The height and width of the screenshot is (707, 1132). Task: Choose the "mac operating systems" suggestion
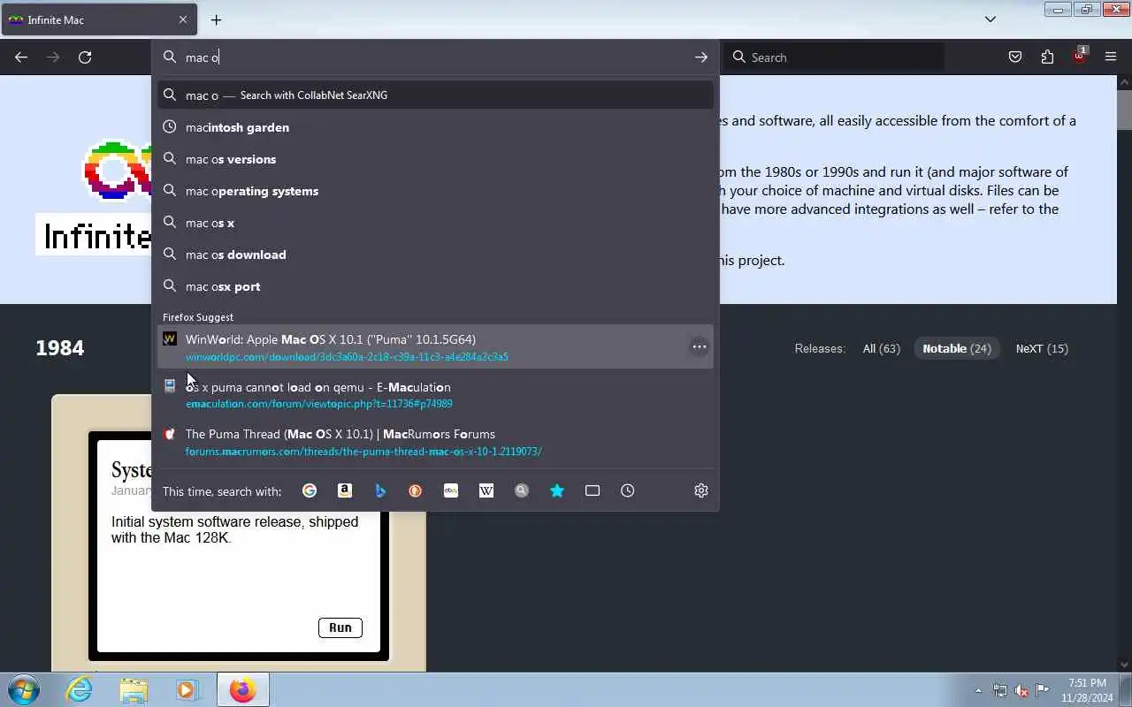coord(435,191)
